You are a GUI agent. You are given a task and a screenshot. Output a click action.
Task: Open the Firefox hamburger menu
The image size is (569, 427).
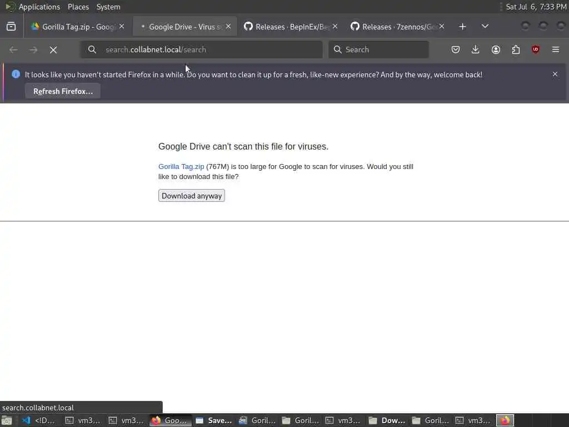(556, 49)
